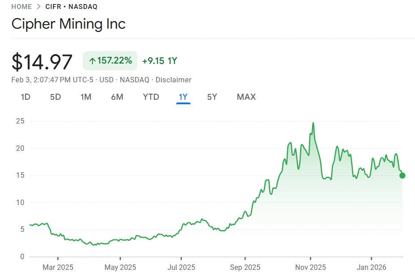Open the MAX time range view

coord(246,97)
